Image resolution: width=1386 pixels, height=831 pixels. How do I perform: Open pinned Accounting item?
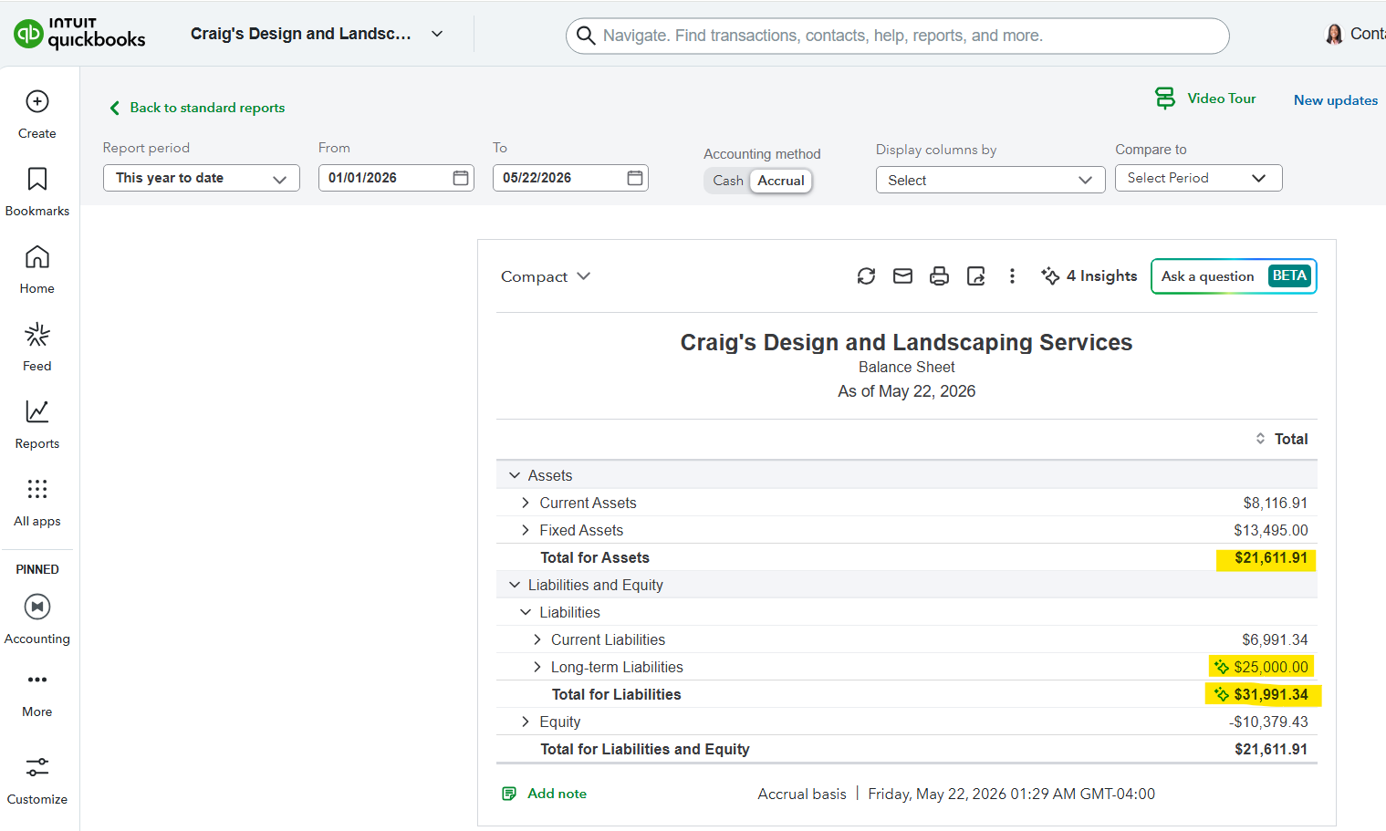[x=37, y=619]
